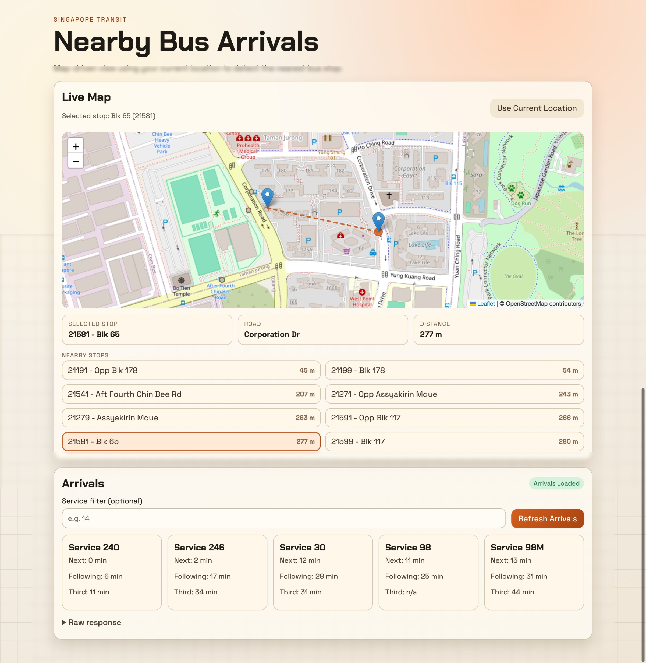Screen dimensions: 646x663
Task: Click the Service 240 arrival card
Action: pyautogui.click(x=112, y=572)
